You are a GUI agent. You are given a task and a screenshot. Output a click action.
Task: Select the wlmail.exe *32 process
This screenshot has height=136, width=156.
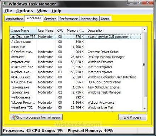point(75,107)
